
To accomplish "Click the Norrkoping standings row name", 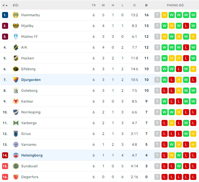I will (x=31, y=112).
